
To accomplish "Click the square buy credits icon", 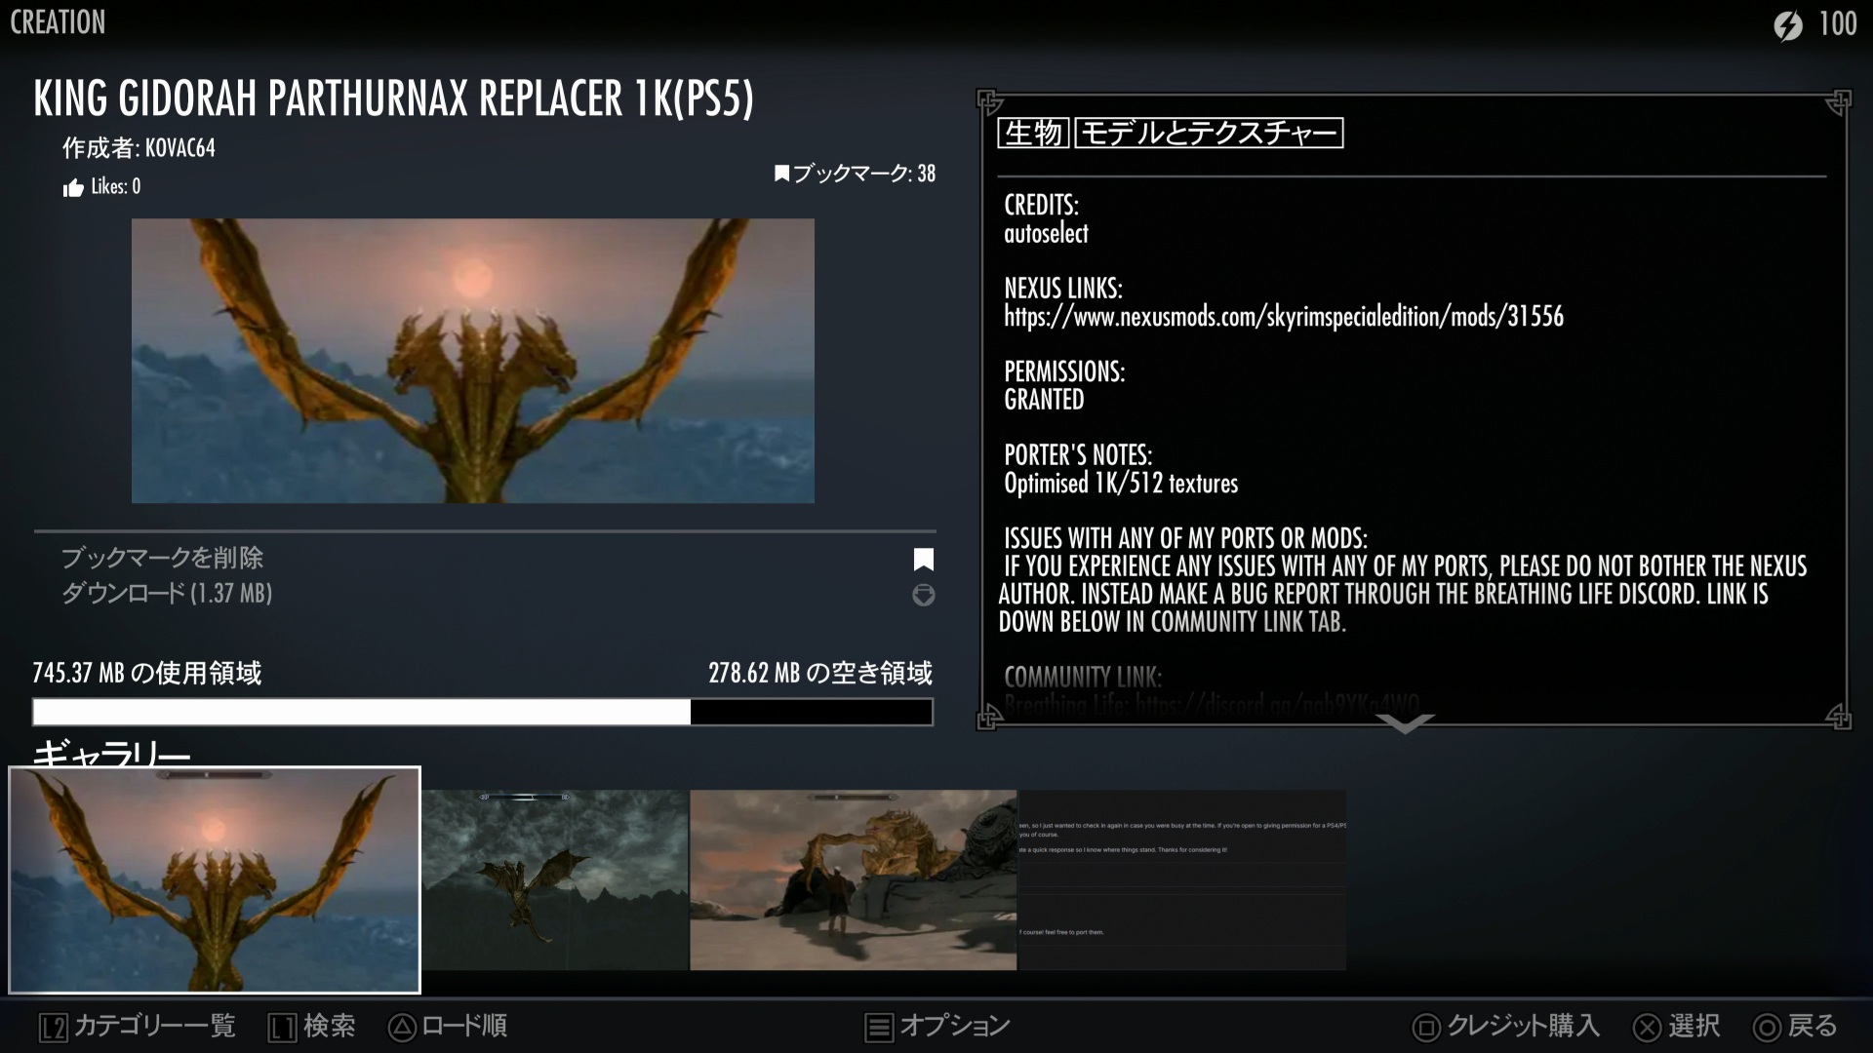I will point(1426,1027).
